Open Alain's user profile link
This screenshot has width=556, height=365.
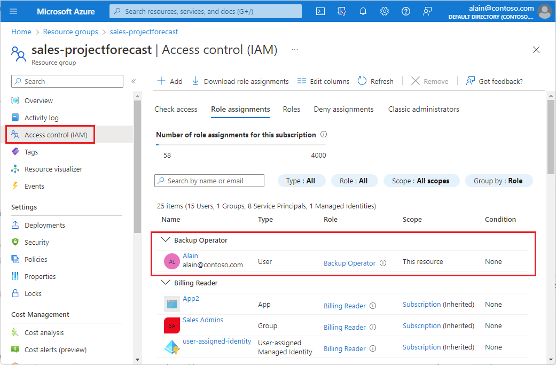point(190,255)
